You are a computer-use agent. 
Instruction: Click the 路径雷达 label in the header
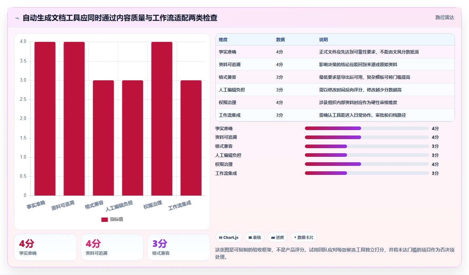[x=444, y=17]
